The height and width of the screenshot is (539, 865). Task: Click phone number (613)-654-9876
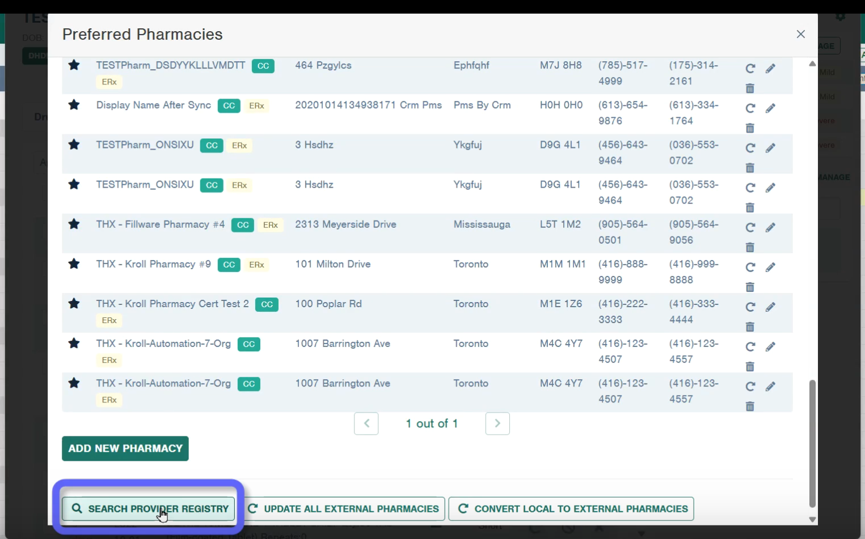623,113
